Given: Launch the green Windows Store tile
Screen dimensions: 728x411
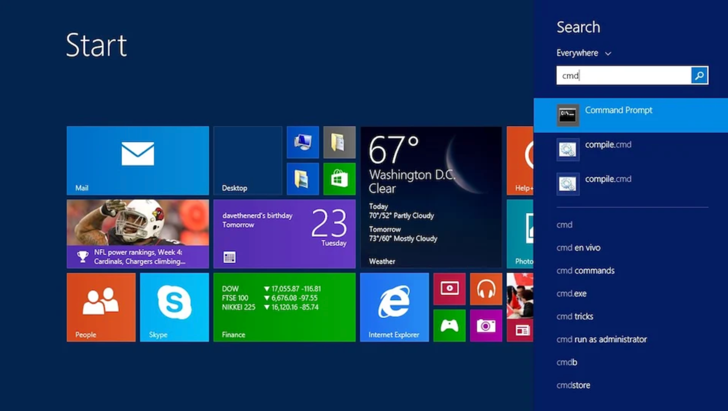Looking at the screenshot, I should click(x=339, y=179).
